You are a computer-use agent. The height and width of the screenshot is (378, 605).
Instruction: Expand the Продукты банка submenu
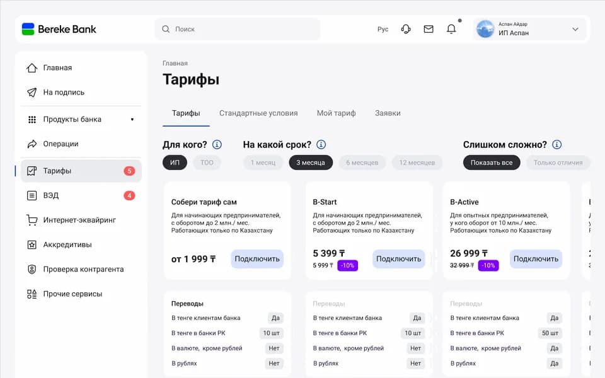pyautogui.click(x=132, y=119)
